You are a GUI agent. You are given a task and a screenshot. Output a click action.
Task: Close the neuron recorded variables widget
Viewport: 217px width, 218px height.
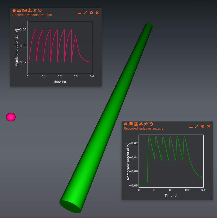97,13
